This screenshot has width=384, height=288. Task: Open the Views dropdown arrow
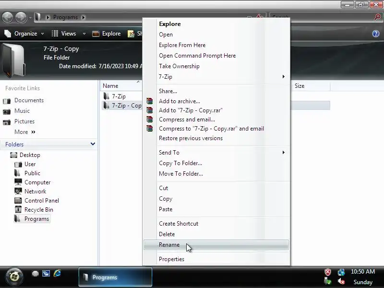tap(84, 34)
